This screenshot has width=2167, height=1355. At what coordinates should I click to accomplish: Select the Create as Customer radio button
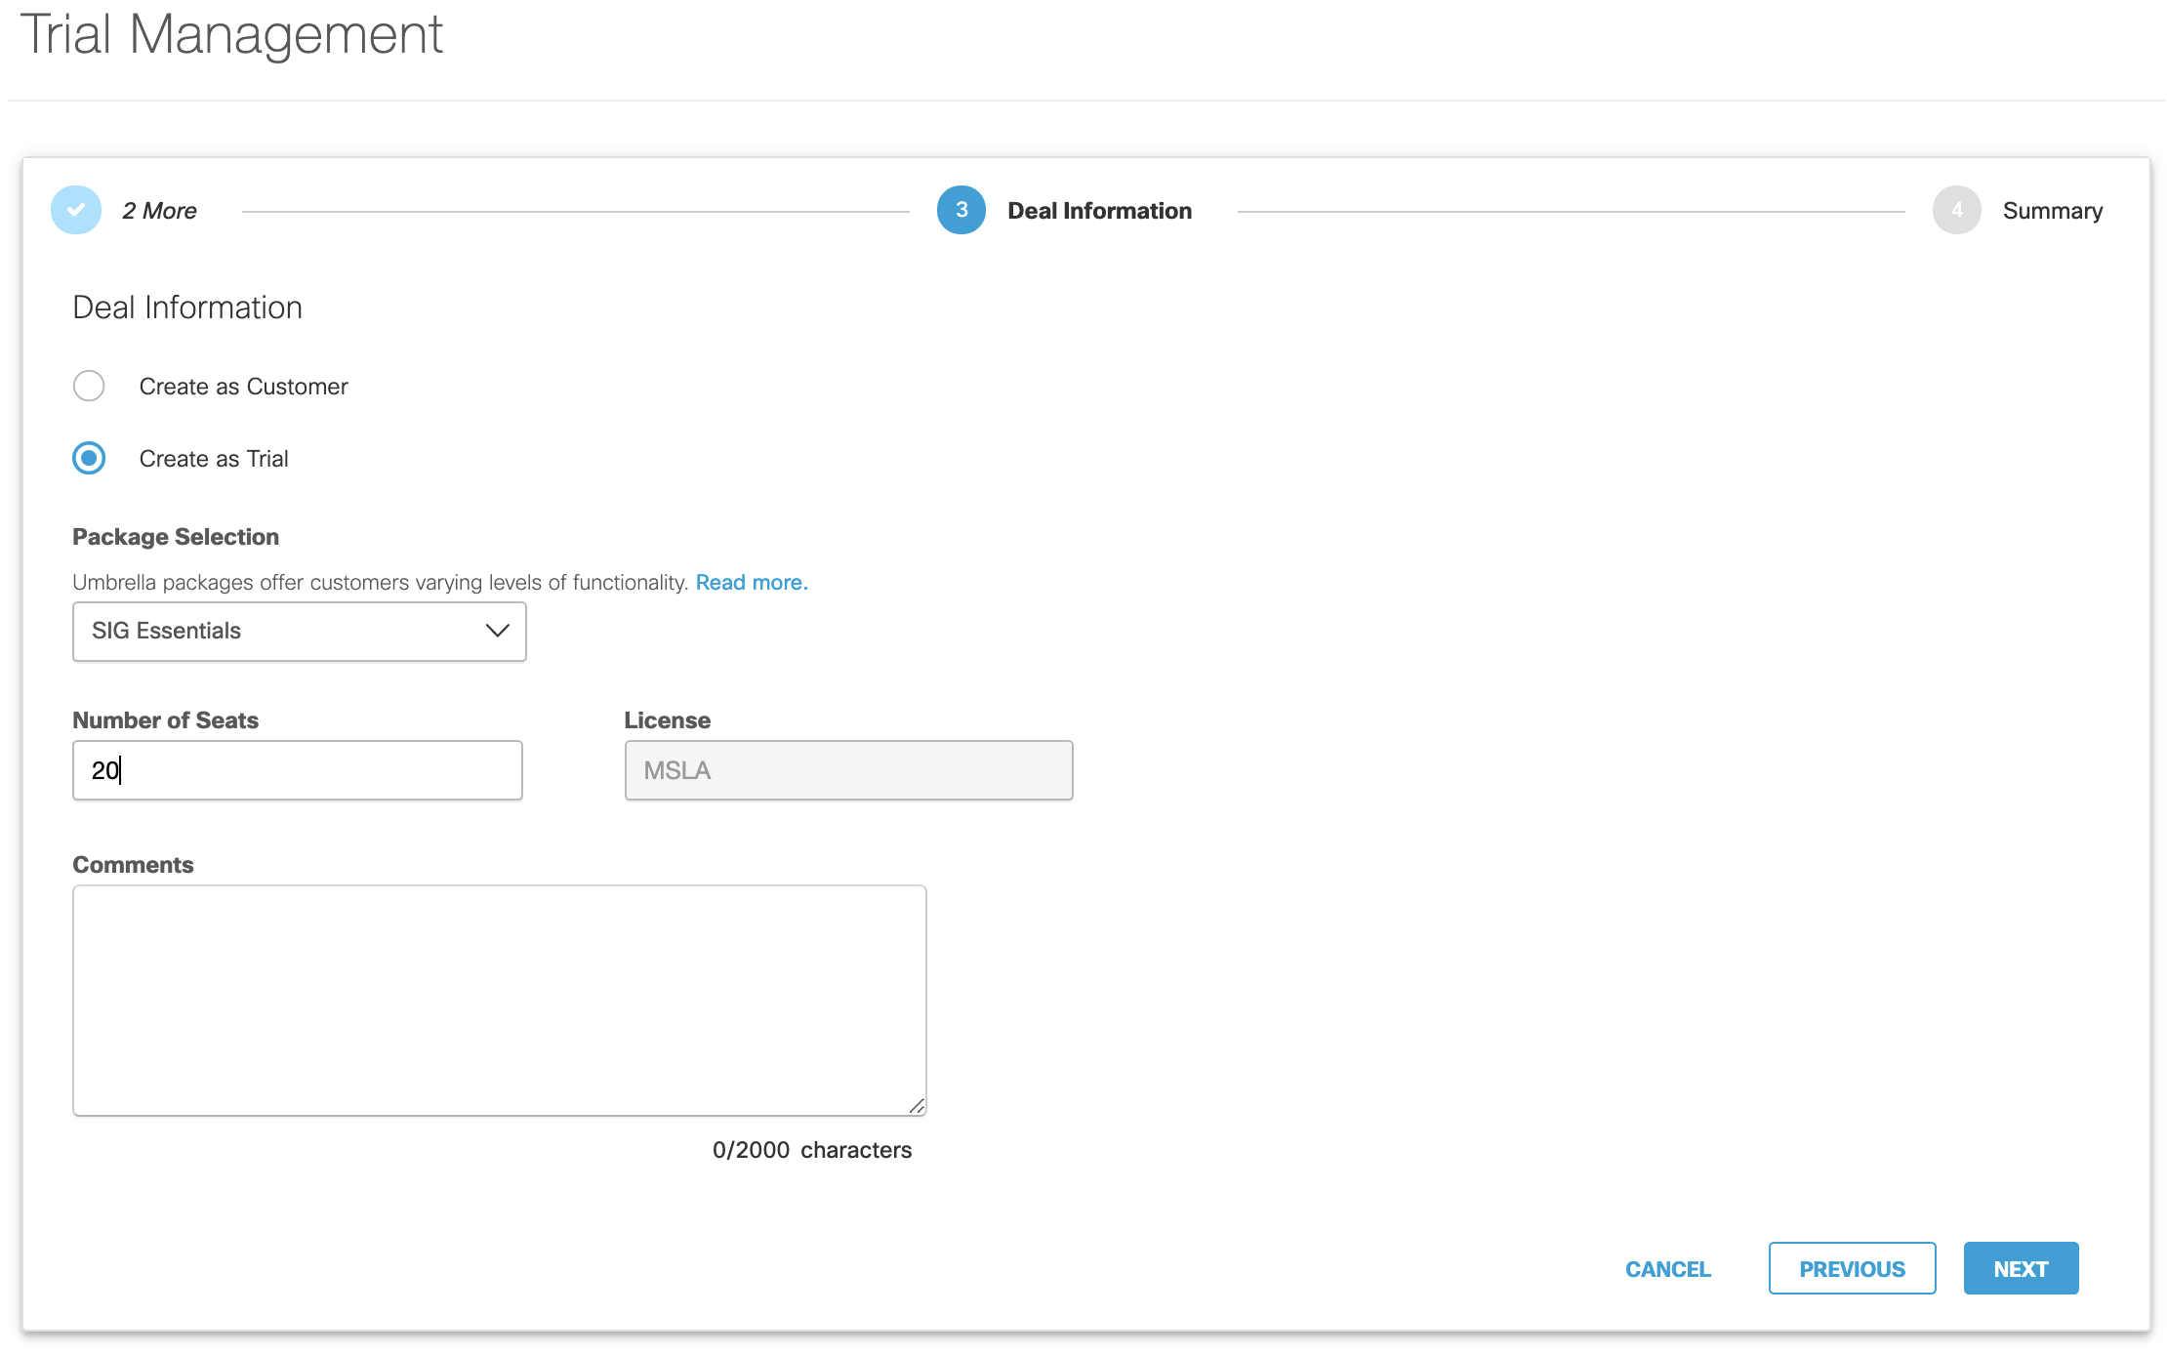(89, 386)
